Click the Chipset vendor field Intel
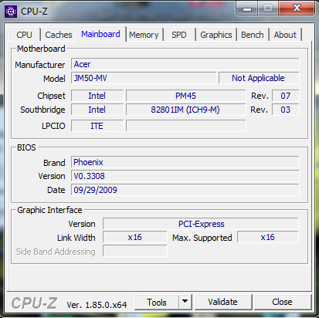 point(97,96)
